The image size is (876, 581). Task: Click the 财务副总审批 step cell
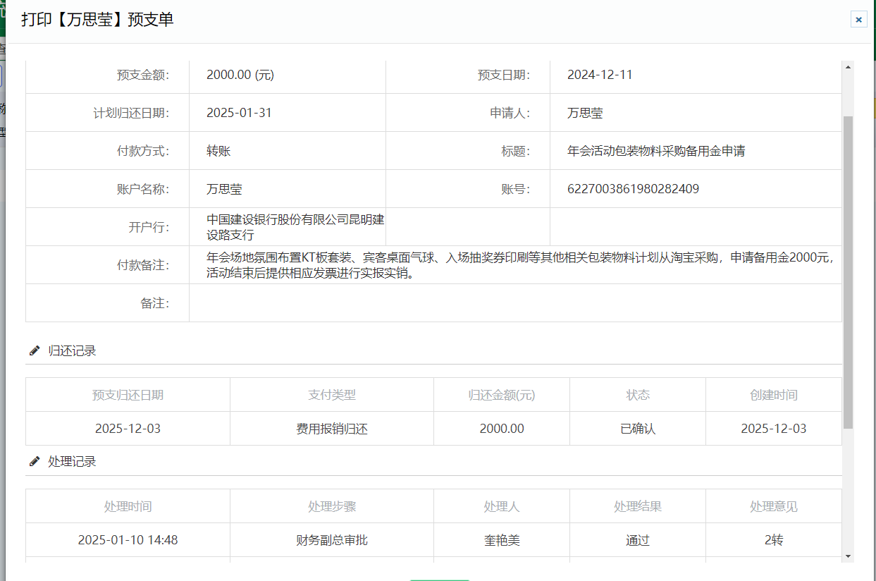(x=332, y=540)
